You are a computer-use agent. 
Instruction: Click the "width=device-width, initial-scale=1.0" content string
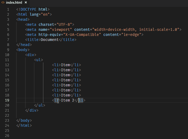pyautogui.click(x=136, y=30)
